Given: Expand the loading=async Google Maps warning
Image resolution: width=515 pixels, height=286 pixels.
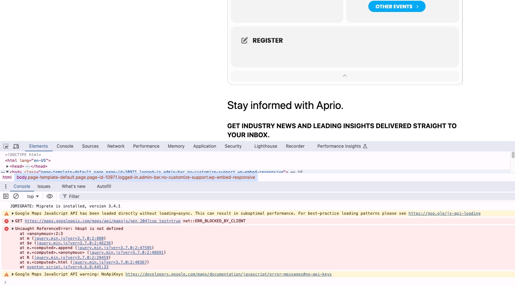Looking at the screenshot, I should pyautogui.click(x=13, y=214).
